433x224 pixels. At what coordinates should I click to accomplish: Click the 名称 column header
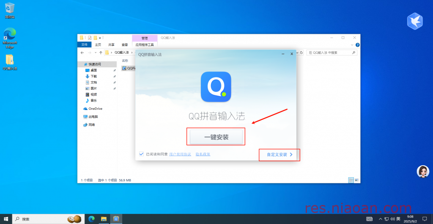[x=125, y=61]
